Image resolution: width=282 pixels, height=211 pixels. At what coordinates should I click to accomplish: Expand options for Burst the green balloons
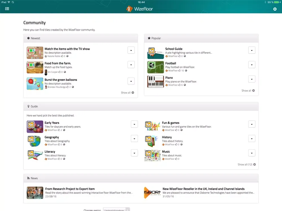(131, 81)
